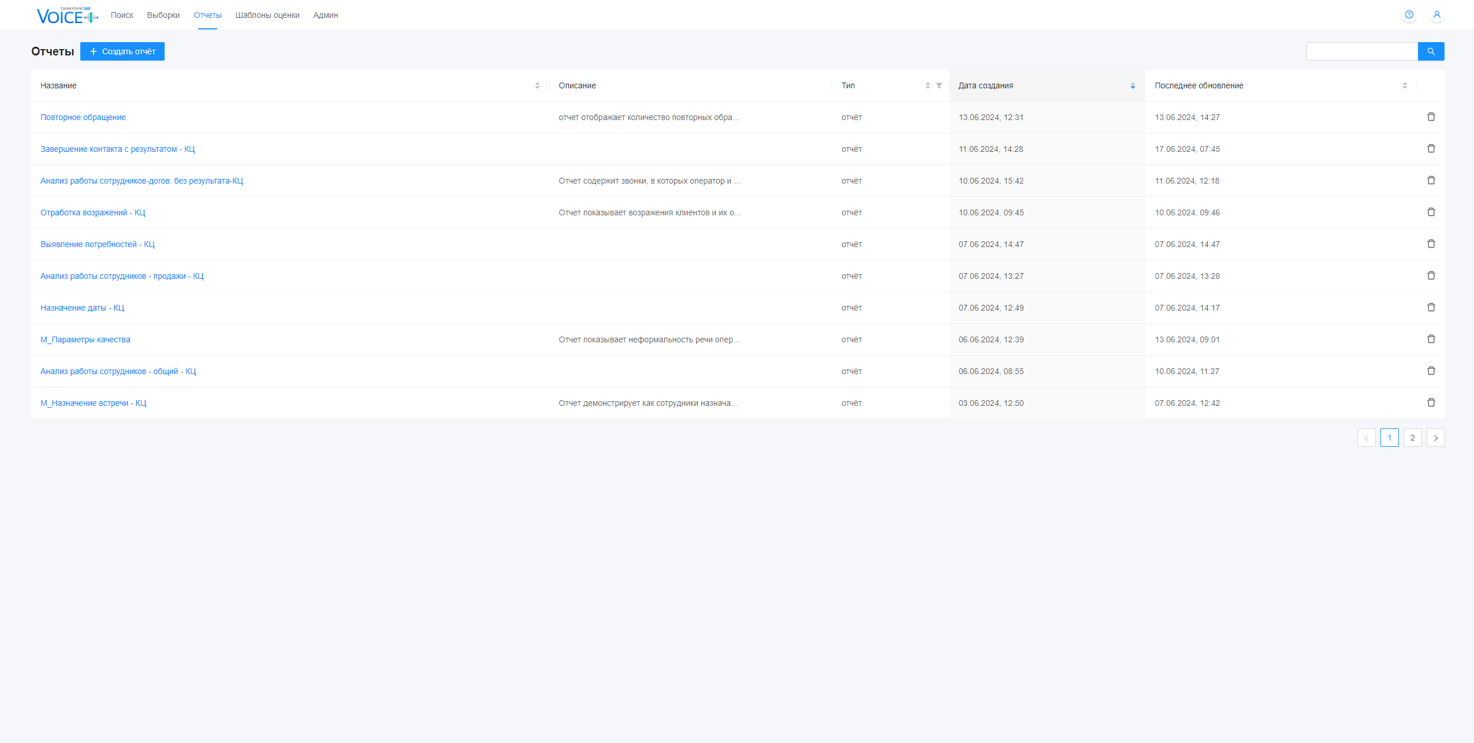1474x743 pixels.
Task: Open the user profile icon
Action: point(1436,15)
